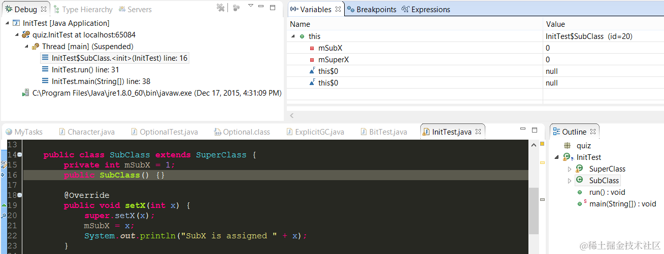Click the debug target icon beside quiz.InitTest

(26, 35)
